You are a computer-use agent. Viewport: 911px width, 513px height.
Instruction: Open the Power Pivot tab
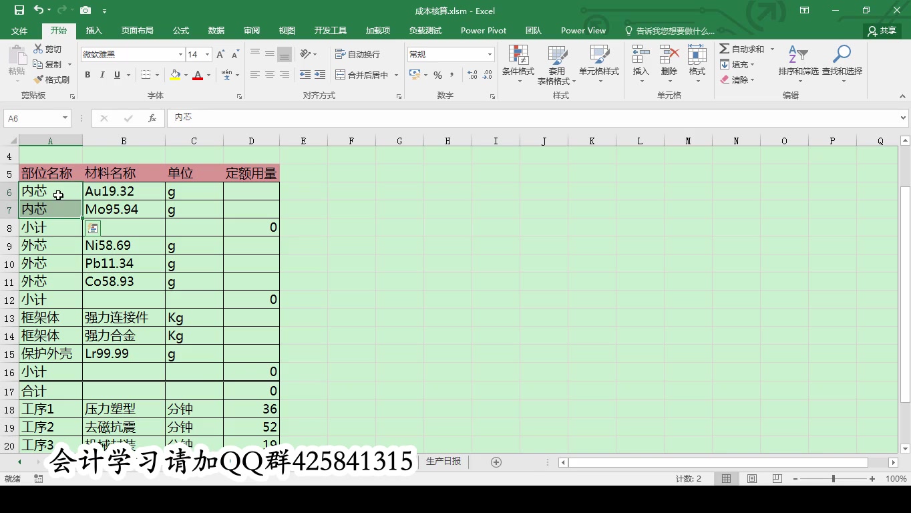[x=484, y=31]
